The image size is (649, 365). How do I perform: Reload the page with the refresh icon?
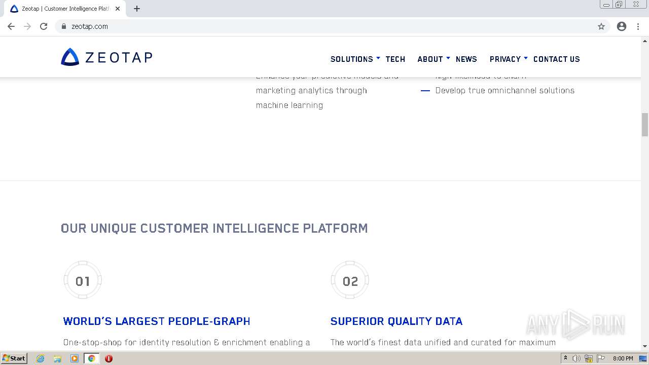44,26
